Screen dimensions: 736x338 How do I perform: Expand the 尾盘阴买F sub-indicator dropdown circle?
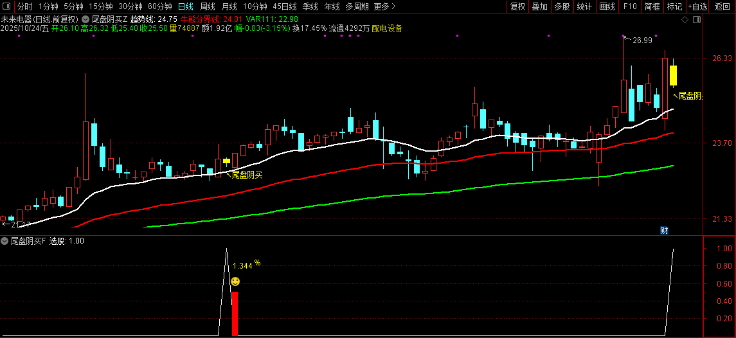point(4,241)
